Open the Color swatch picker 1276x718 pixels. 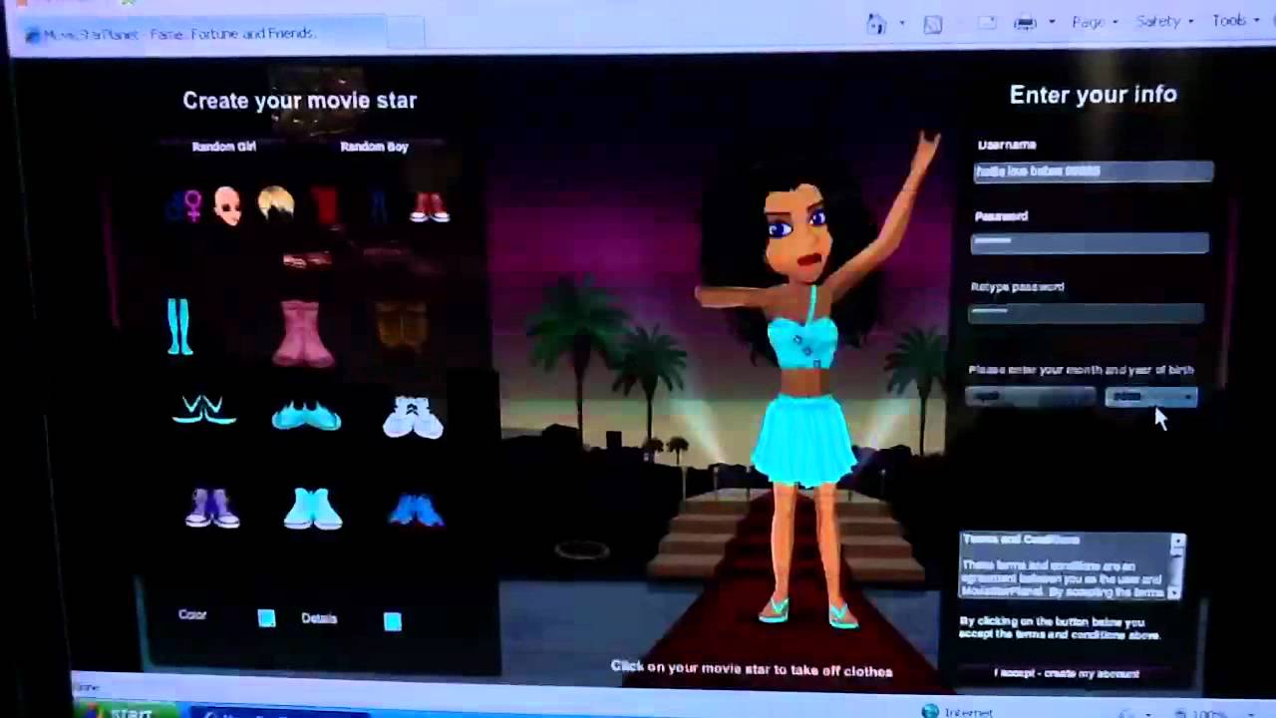point(266,618)
